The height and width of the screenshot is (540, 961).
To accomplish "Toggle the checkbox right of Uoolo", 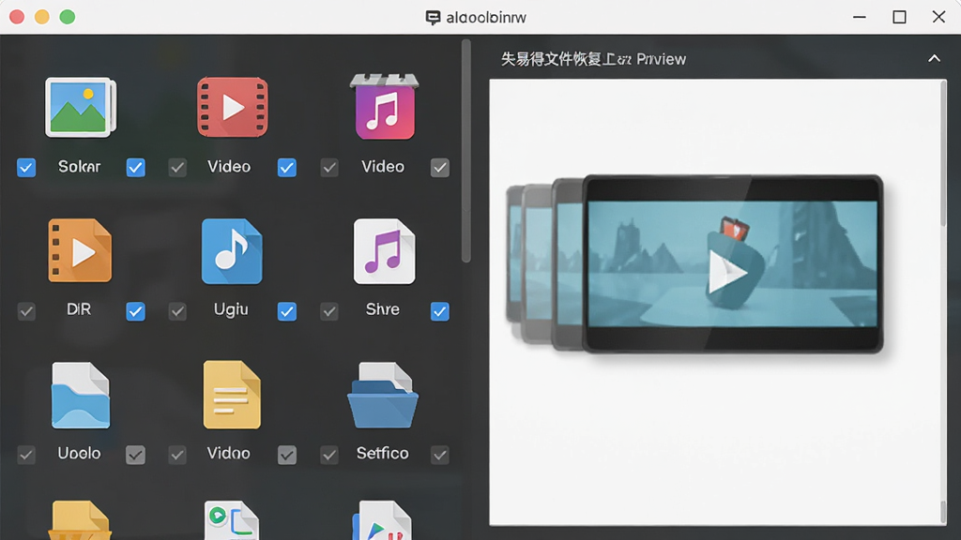I will (135, 455).
